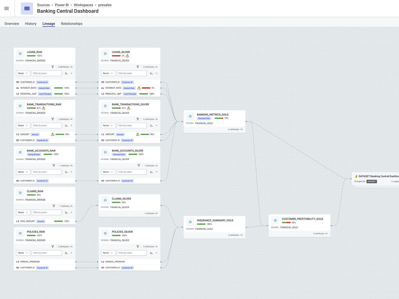399x299 pixels.
Task: Collapse the 3 attributes chevron on LOANS_RAW
Action: tap(72, 67)
